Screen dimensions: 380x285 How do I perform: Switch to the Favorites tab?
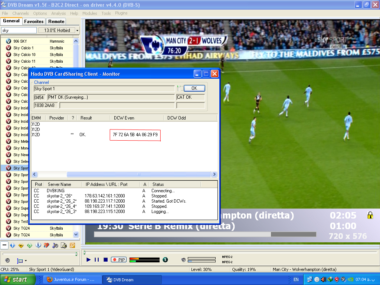[34, 21]
